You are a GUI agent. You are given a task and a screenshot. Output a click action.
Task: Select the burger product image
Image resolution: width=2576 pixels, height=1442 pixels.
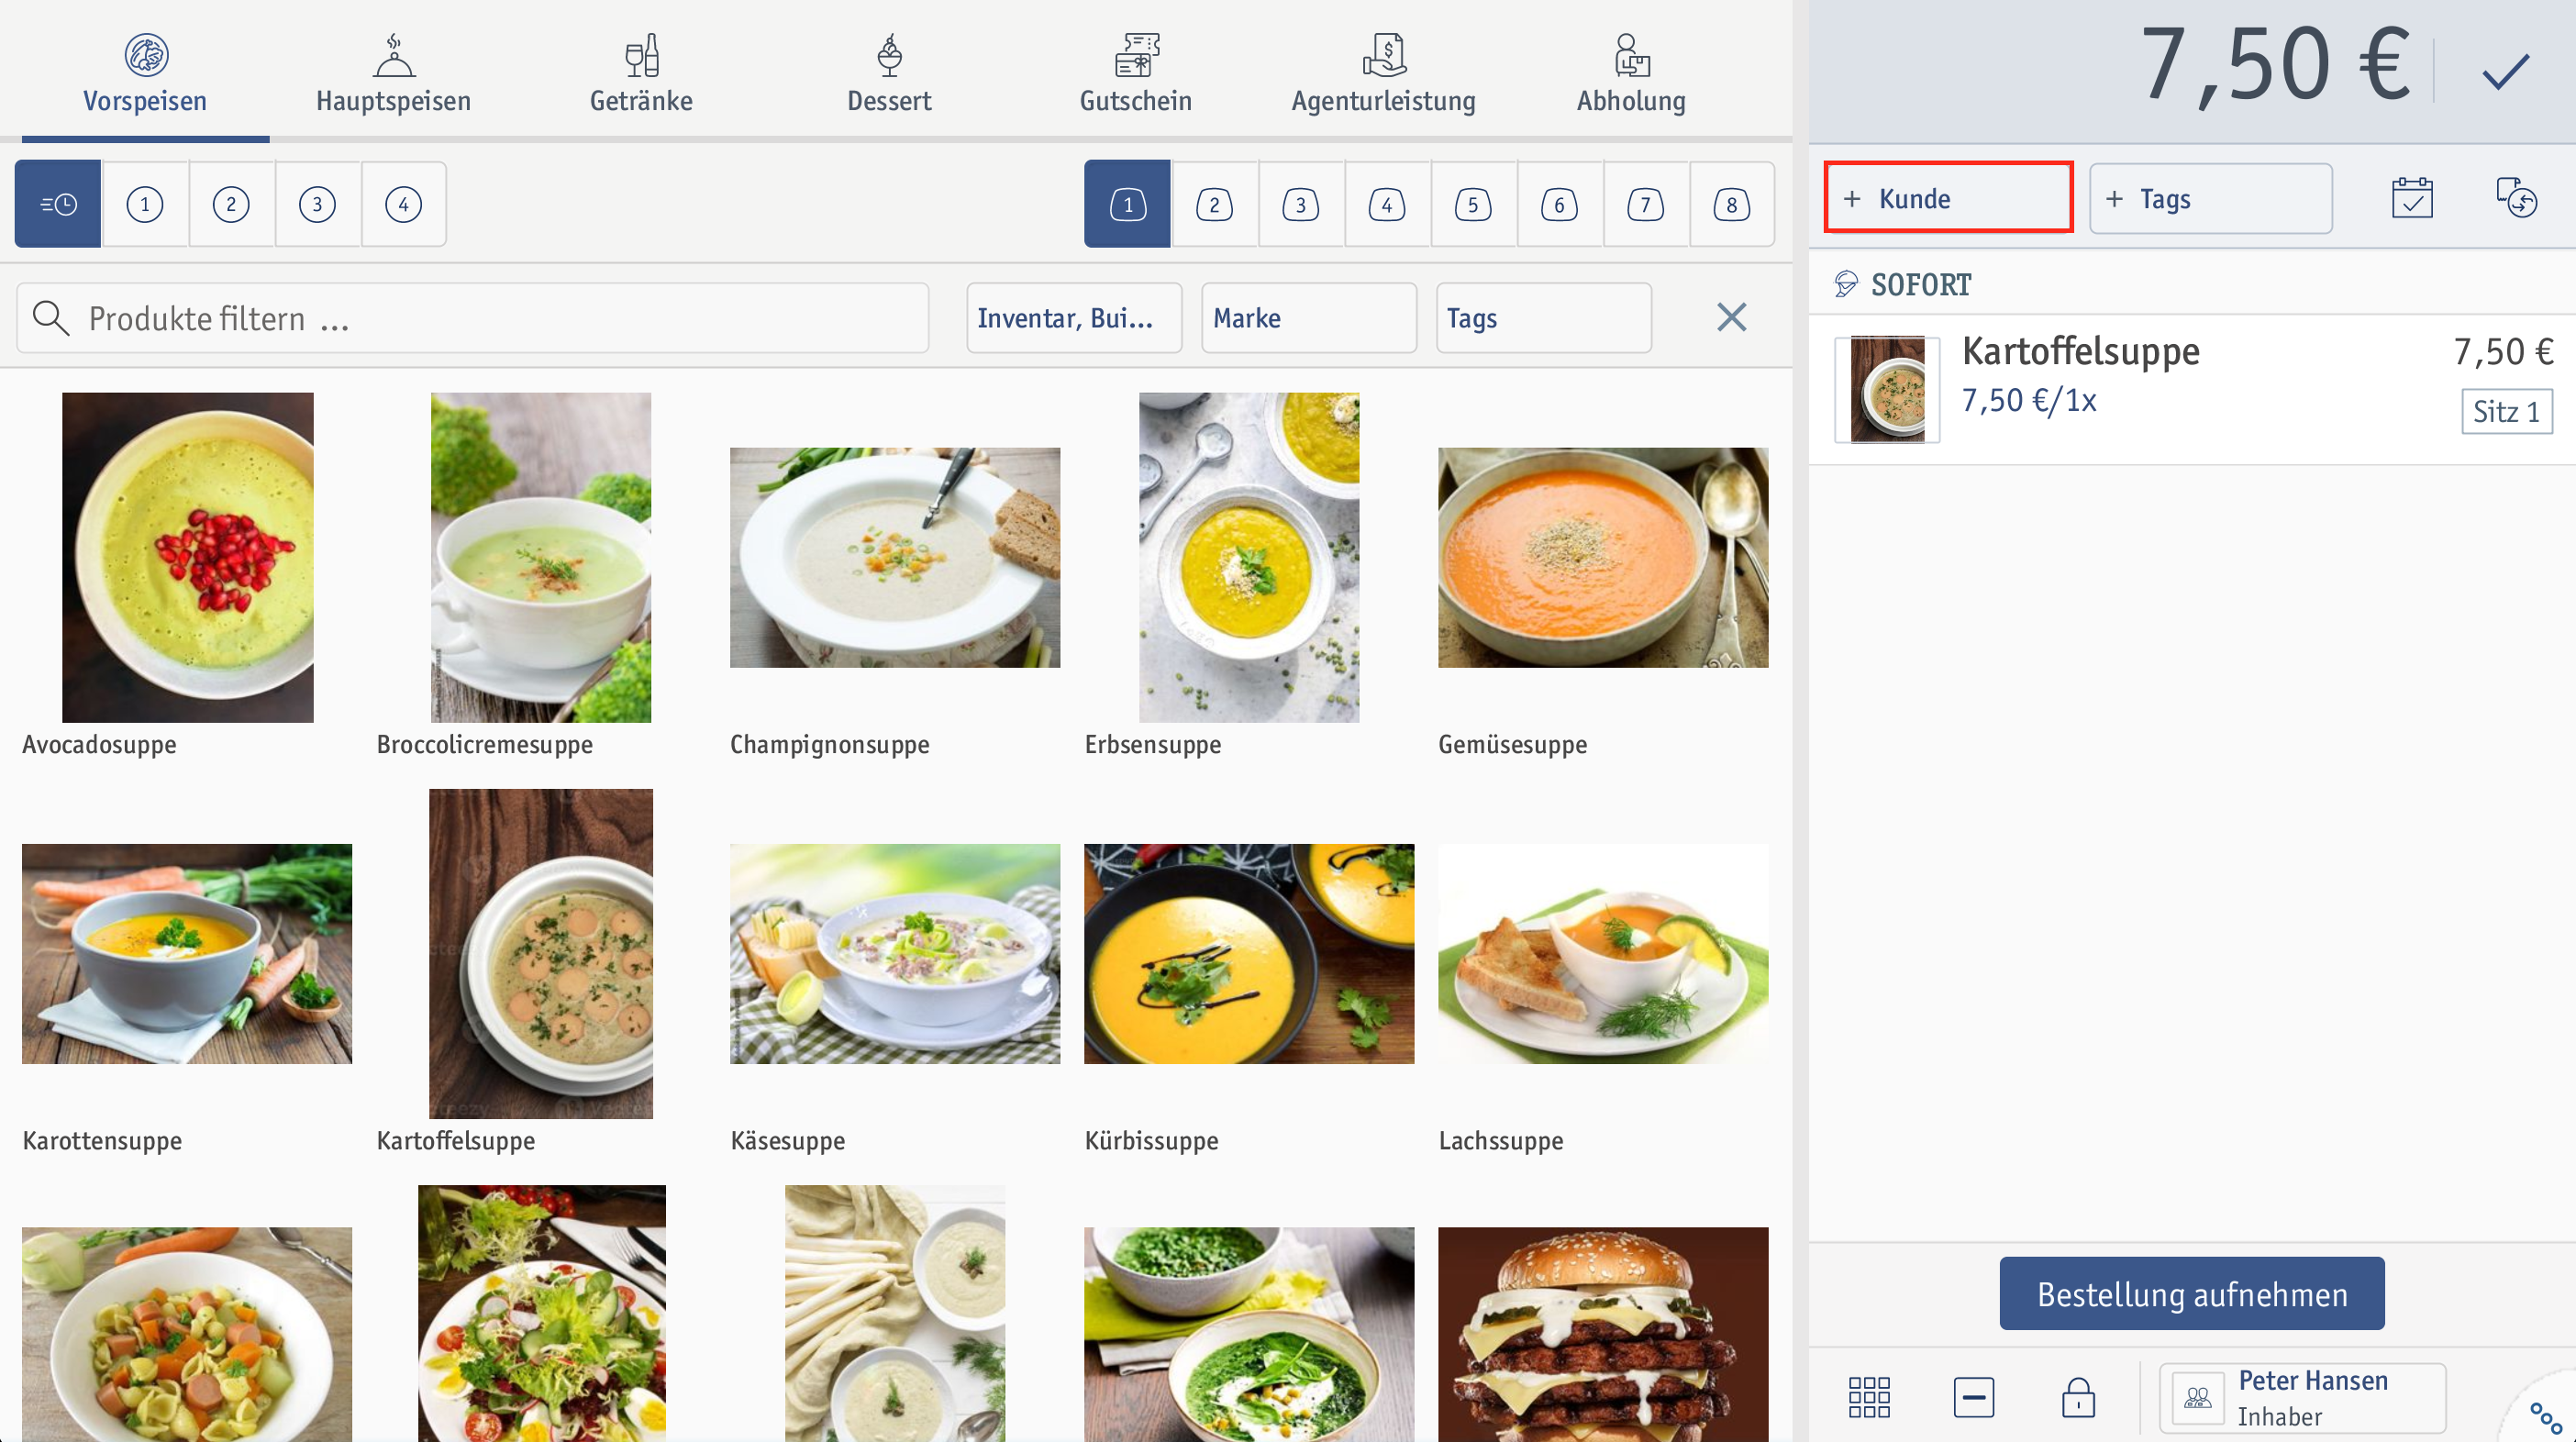pyautogui.click(x=1603, y=1334)
